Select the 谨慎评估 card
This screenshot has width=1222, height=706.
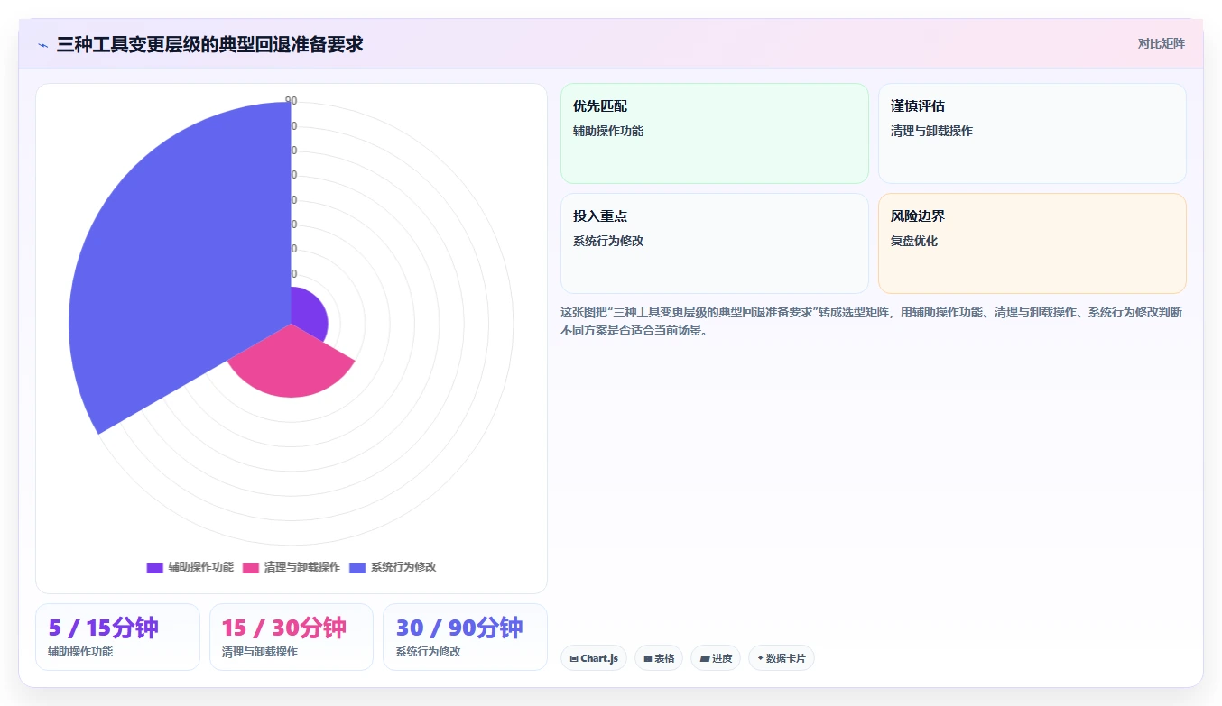click(1032, 133)
